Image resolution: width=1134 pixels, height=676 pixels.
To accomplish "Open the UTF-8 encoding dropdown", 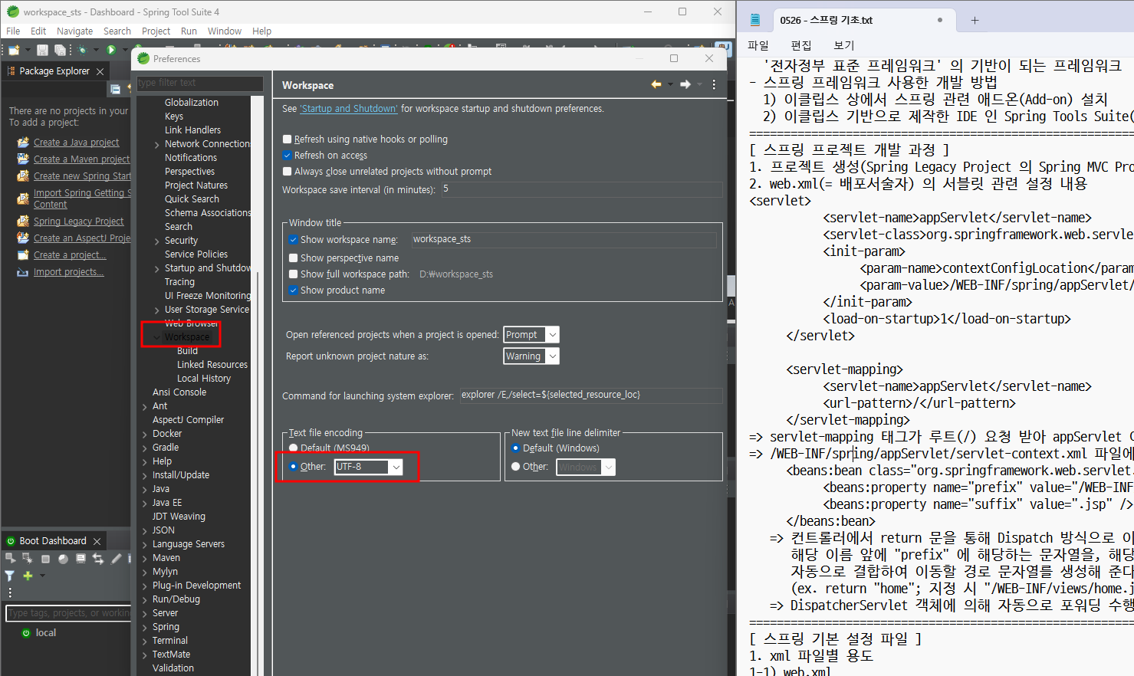I will [x=396, y=467].
